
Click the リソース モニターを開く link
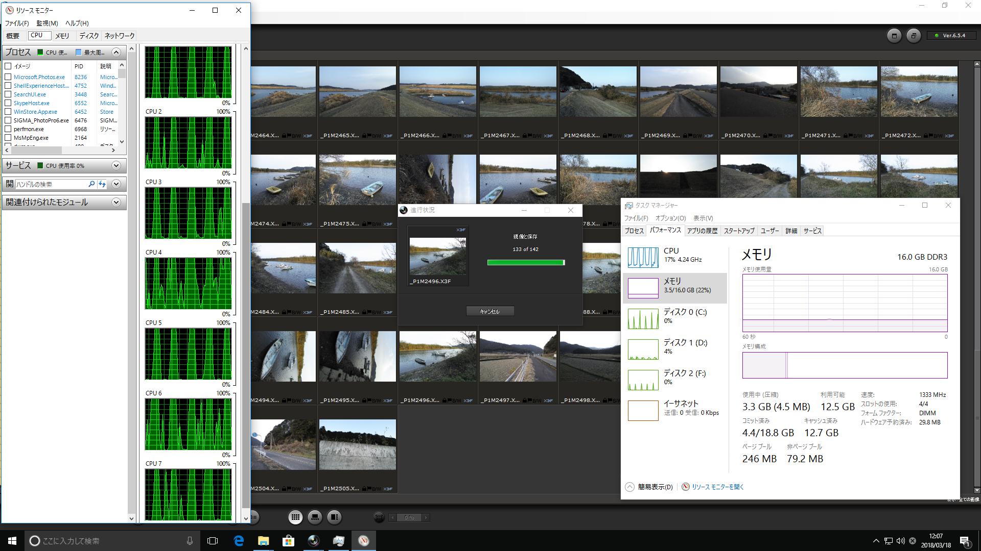[717, 487]
